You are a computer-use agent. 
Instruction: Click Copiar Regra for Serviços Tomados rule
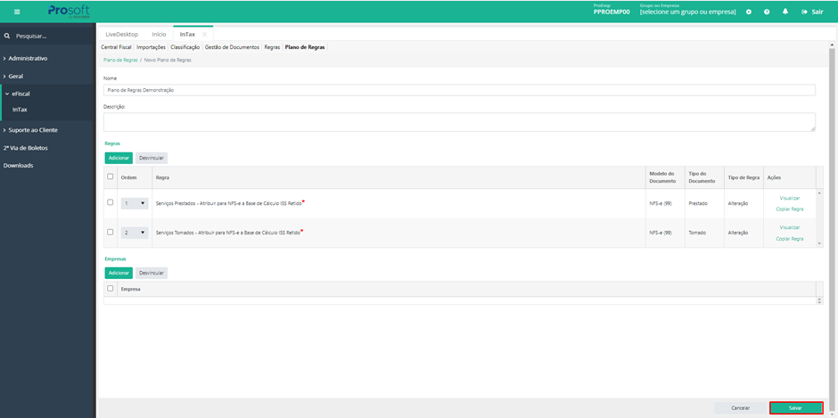[789, 238]
